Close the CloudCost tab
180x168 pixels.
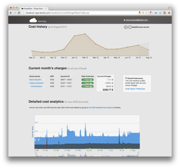[46, 9]
